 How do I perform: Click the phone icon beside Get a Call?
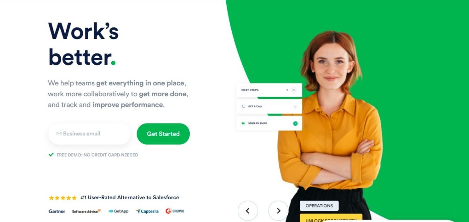(243, 107)
